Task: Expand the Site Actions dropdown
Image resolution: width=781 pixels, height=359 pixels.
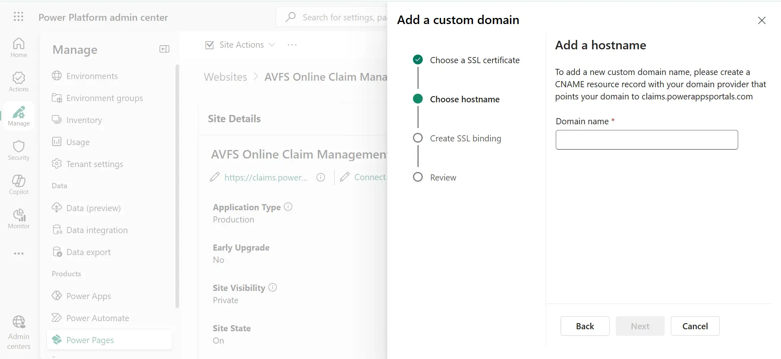Action: coord(240,45)
